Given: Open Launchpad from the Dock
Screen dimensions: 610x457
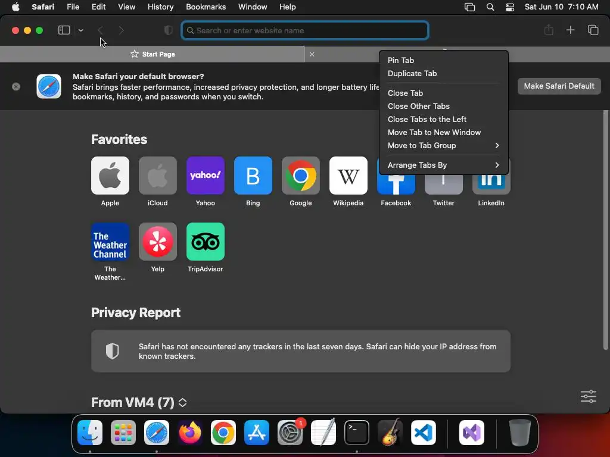Looking at the screenshot, I should pyautogui.click(x=123, y=433).
